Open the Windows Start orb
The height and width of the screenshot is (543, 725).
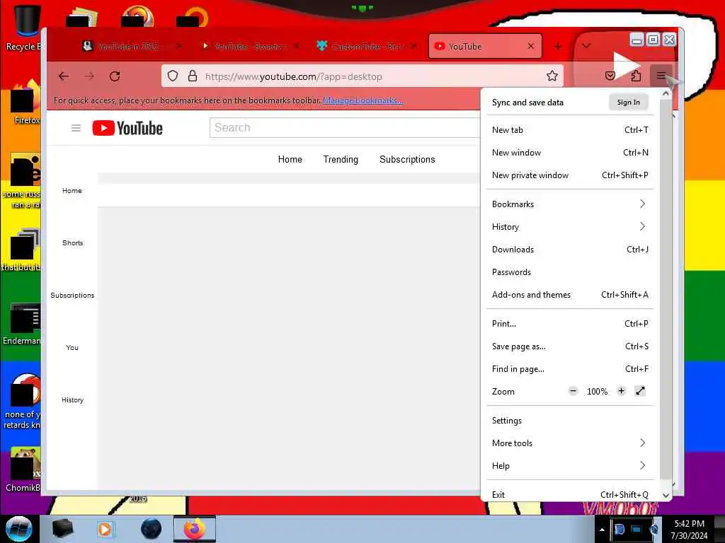point(19,529)
